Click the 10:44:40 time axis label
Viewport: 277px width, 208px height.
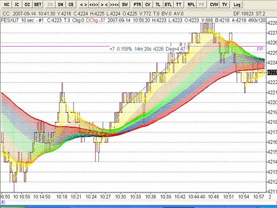(x=197, y=196)
